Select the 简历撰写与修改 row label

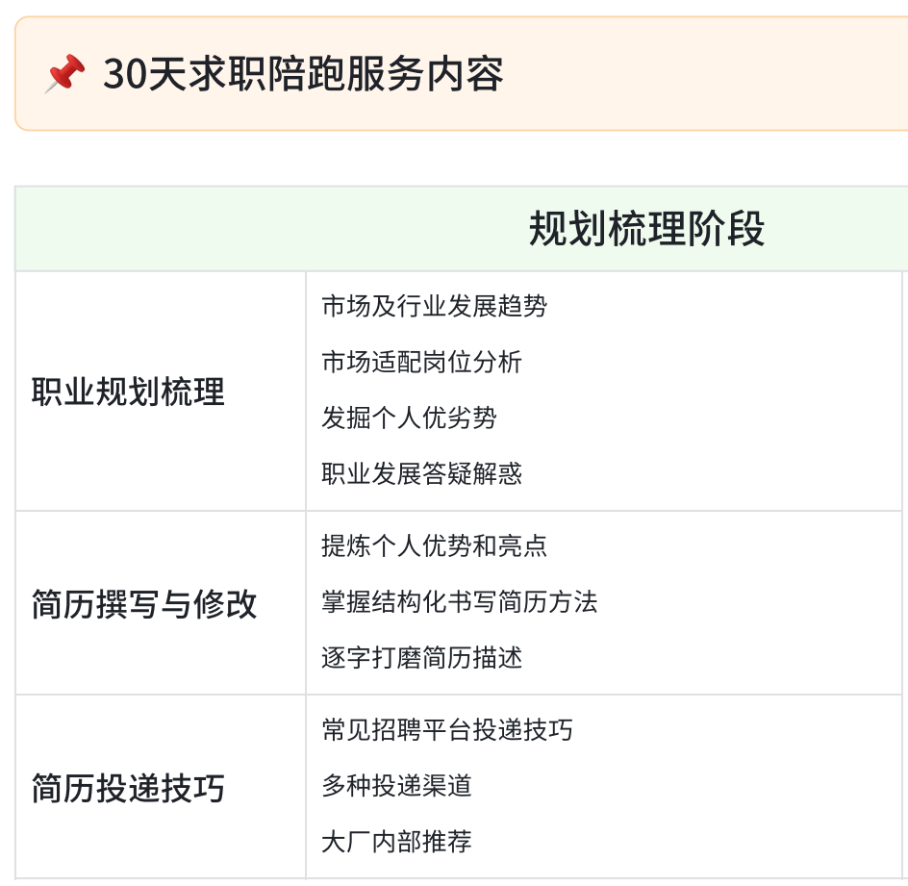(x=144, y=605)
